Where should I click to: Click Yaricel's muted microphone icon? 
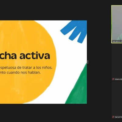pyautogui.click(x=113, y=117)
